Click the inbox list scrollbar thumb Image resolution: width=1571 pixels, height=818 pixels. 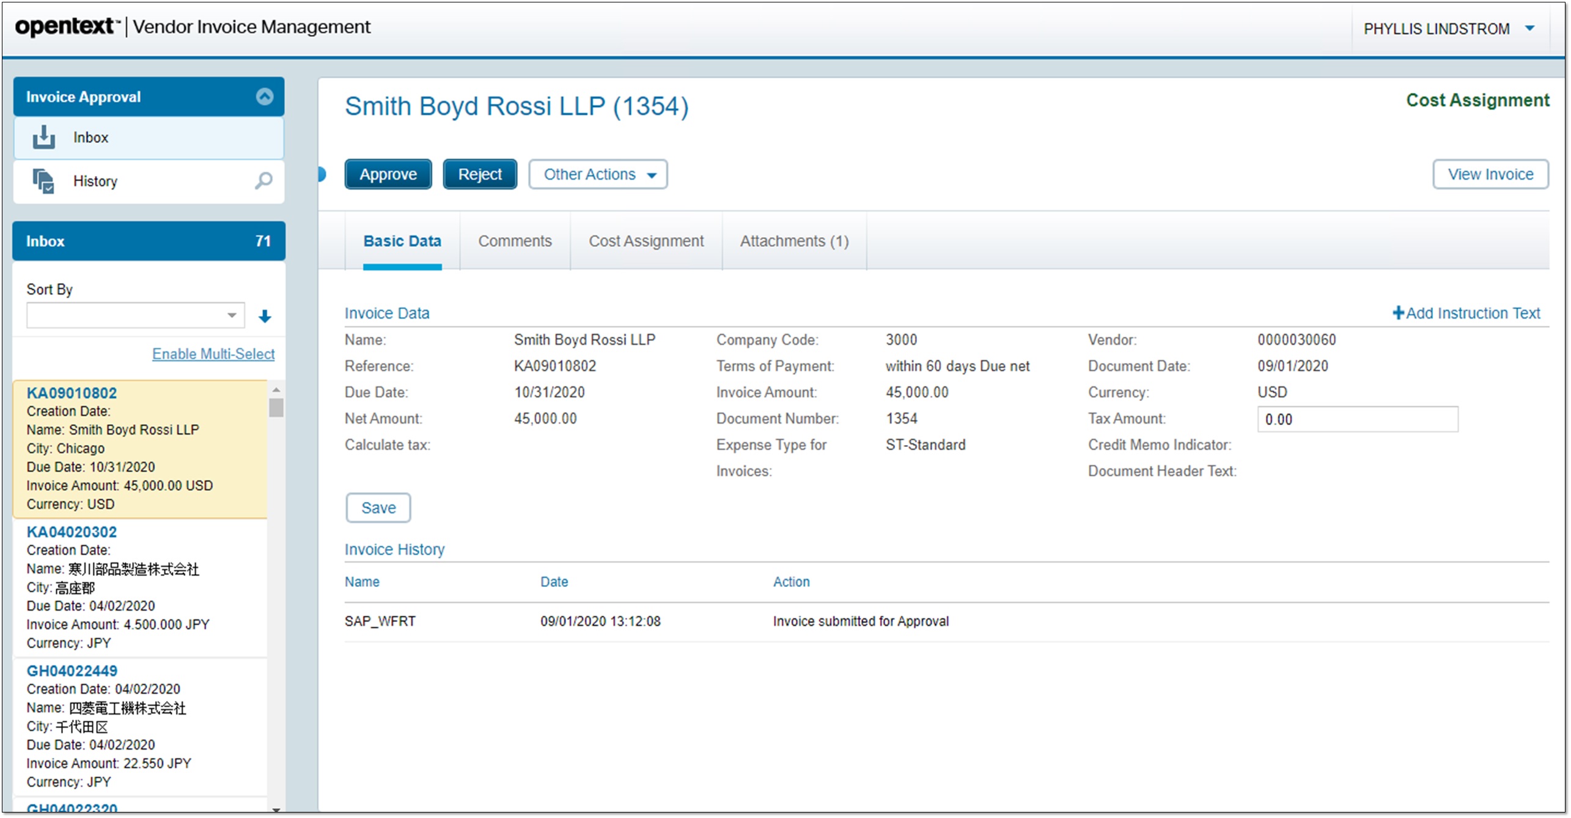pyautogui.click(x=276, y=408)
